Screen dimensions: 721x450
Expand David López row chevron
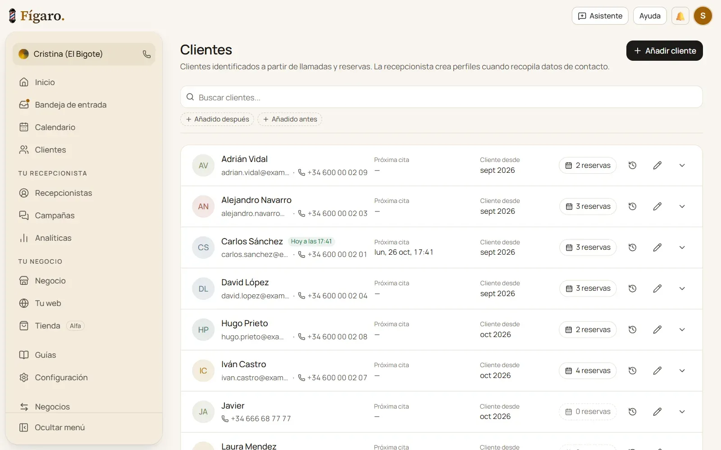(x=682, y=288)
